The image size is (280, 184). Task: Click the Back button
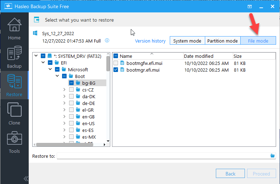[x=230, y=174]
